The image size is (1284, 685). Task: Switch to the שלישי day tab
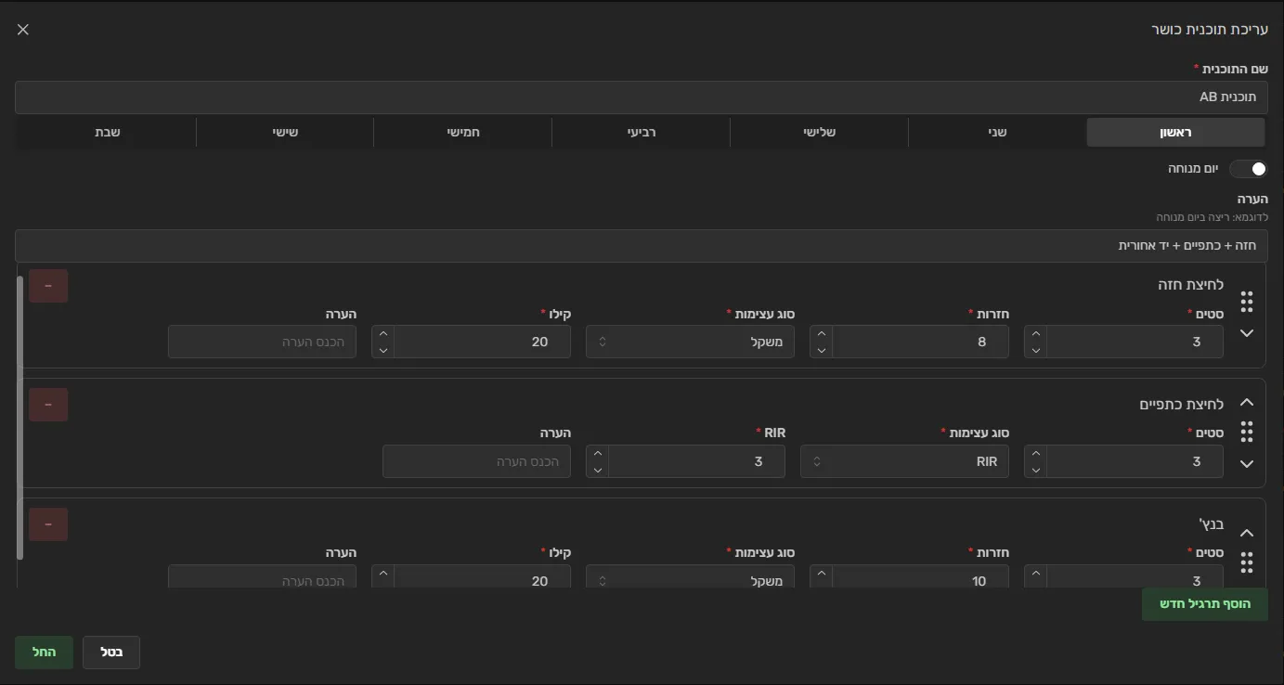(x=819, y=132)
